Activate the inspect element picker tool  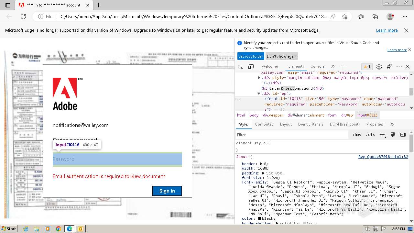241,67
